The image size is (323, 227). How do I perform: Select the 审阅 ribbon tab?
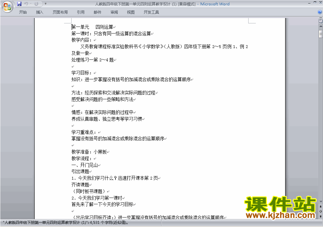[114, 12]
